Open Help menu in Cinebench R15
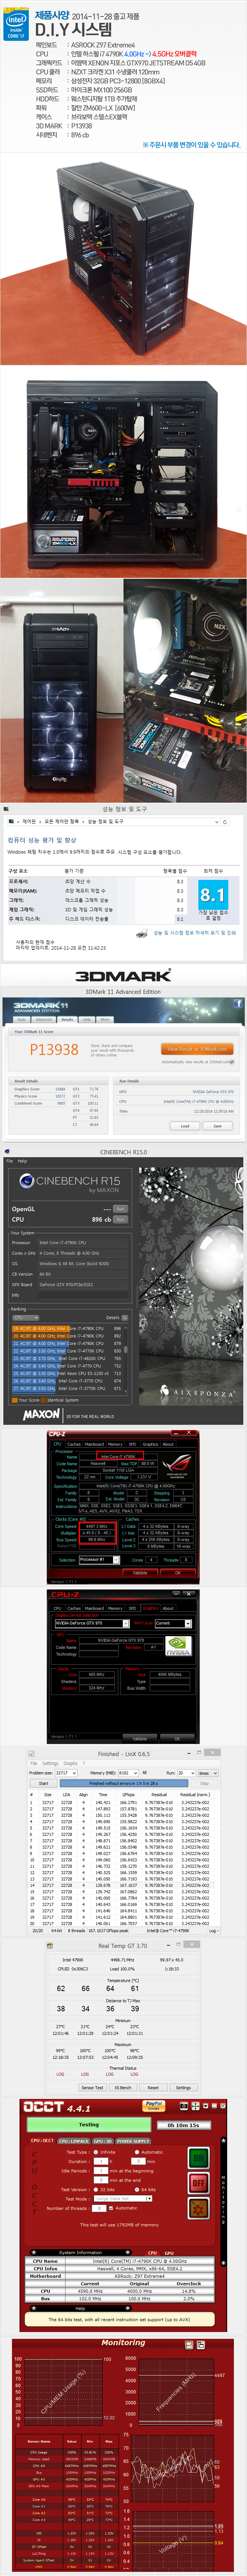247x2576 pixels. 22,1161
